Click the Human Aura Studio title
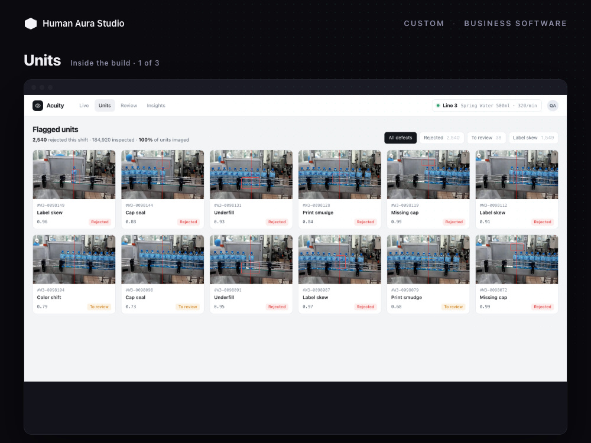This screenshot has width=591, height=443. [83, 24]
